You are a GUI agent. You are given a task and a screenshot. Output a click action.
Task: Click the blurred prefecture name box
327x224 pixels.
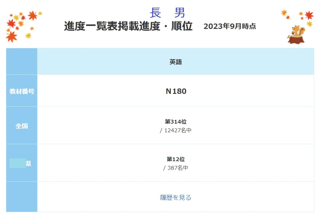[18, 163]
